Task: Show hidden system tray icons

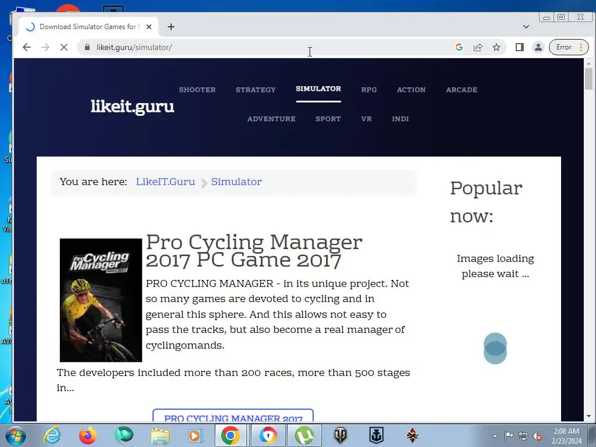Action: [495, 436]
